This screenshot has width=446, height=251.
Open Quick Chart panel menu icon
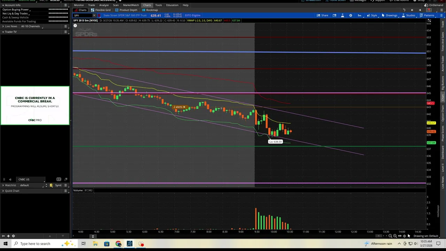point(66,191)
